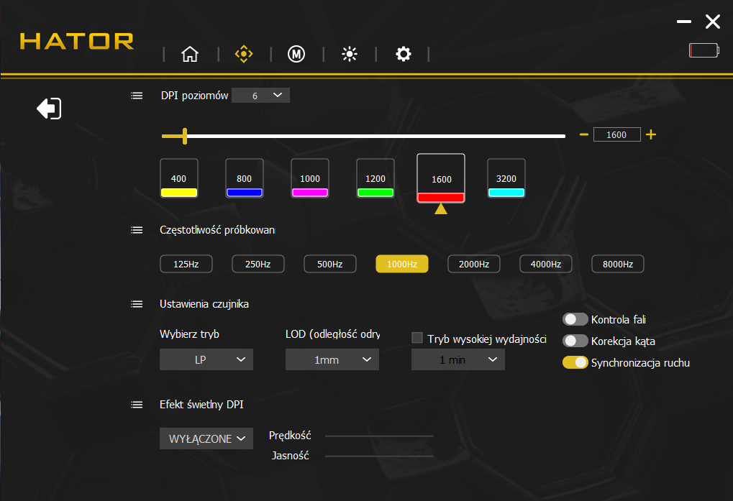Toggle Kontrola fali switch
The image size is (733, 501).
pos(575,319)
